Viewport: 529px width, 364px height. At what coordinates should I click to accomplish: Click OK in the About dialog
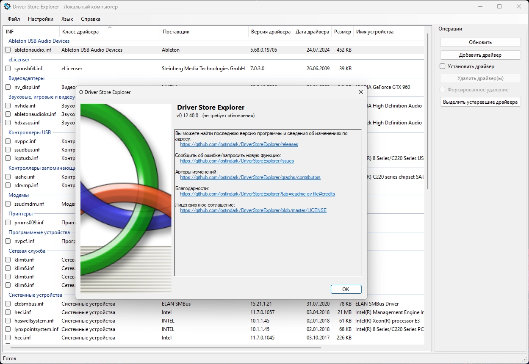pos(346,289)
